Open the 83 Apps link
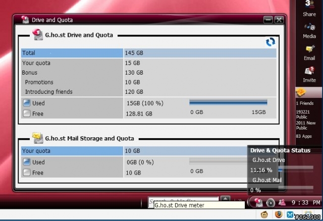Screen dimensions: 323x221 click(x=304, y=136)
